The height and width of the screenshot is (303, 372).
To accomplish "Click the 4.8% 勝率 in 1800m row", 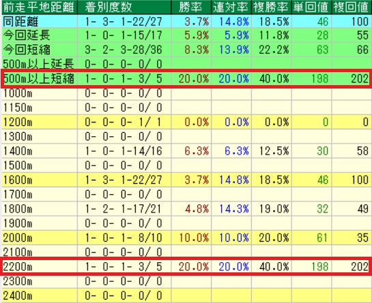I will click(197, 209).
